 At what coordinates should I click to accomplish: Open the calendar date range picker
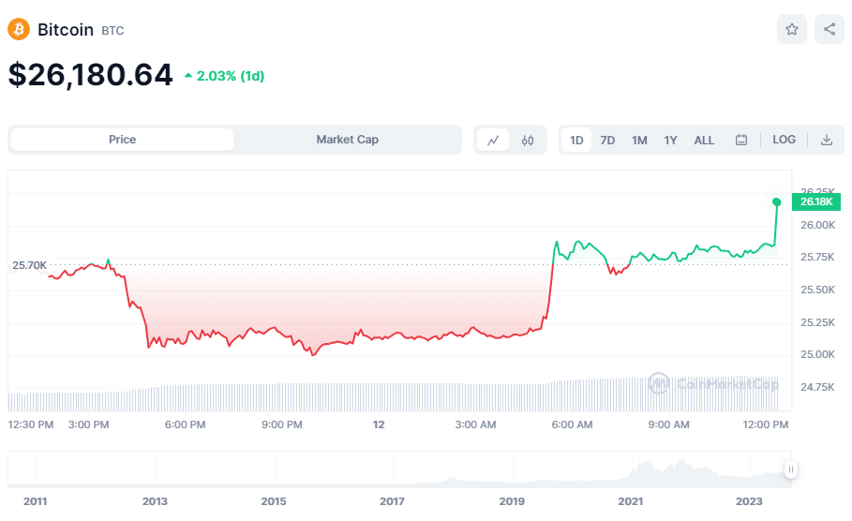click(741, 141)
